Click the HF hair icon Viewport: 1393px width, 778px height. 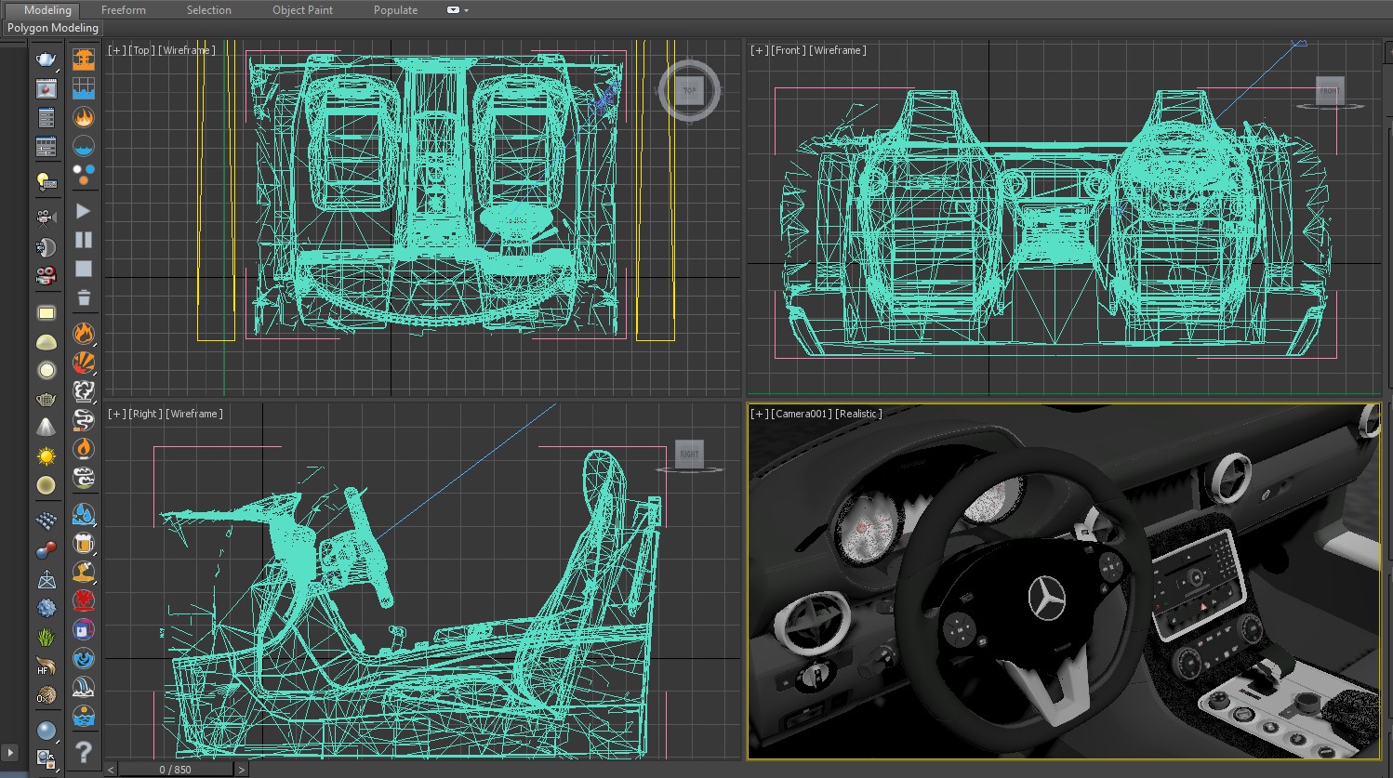pyautogui.click(x=46, y=666)
